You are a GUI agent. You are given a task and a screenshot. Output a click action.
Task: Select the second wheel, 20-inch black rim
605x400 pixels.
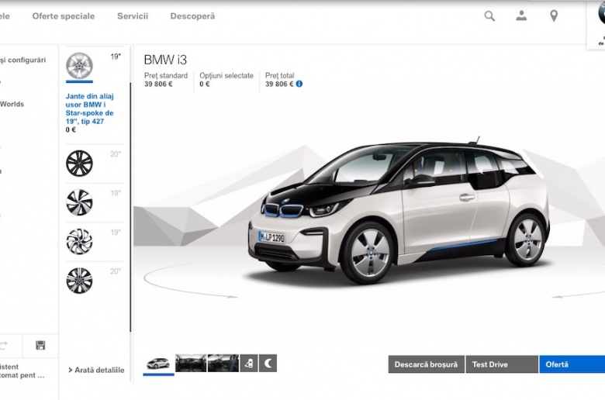point(79,164)
